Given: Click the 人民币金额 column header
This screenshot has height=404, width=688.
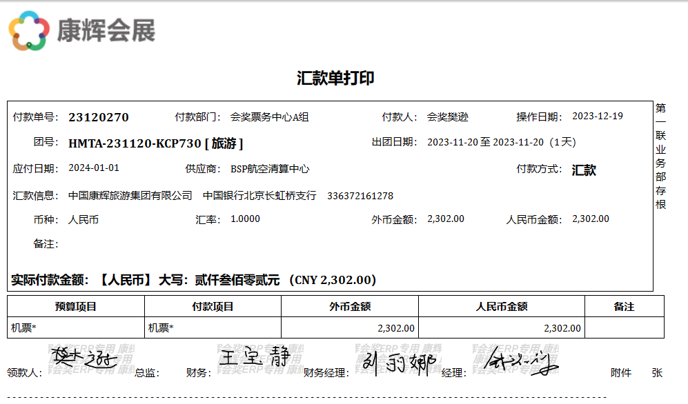Looking at the screenshot, I should coord(502,307).
